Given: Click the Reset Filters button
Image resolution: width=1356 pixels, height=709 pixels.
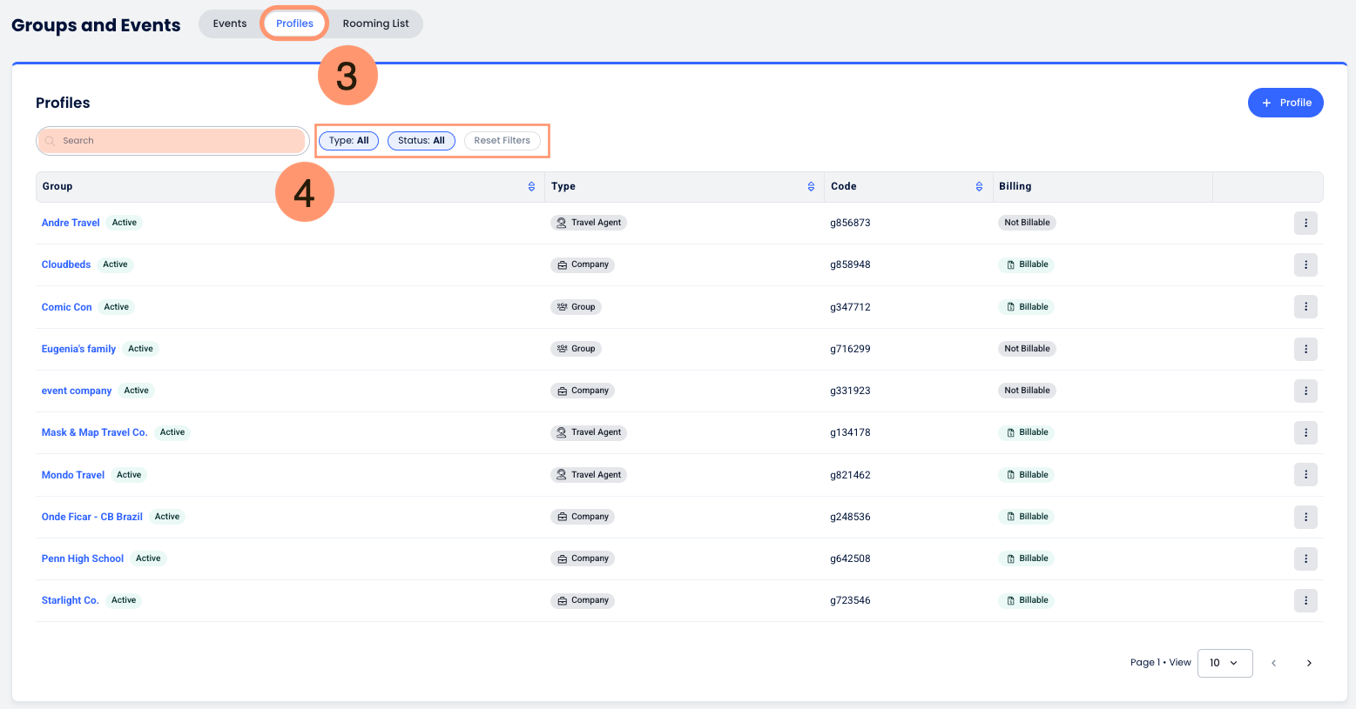Looking at the screenshot, I should [502, 141].
